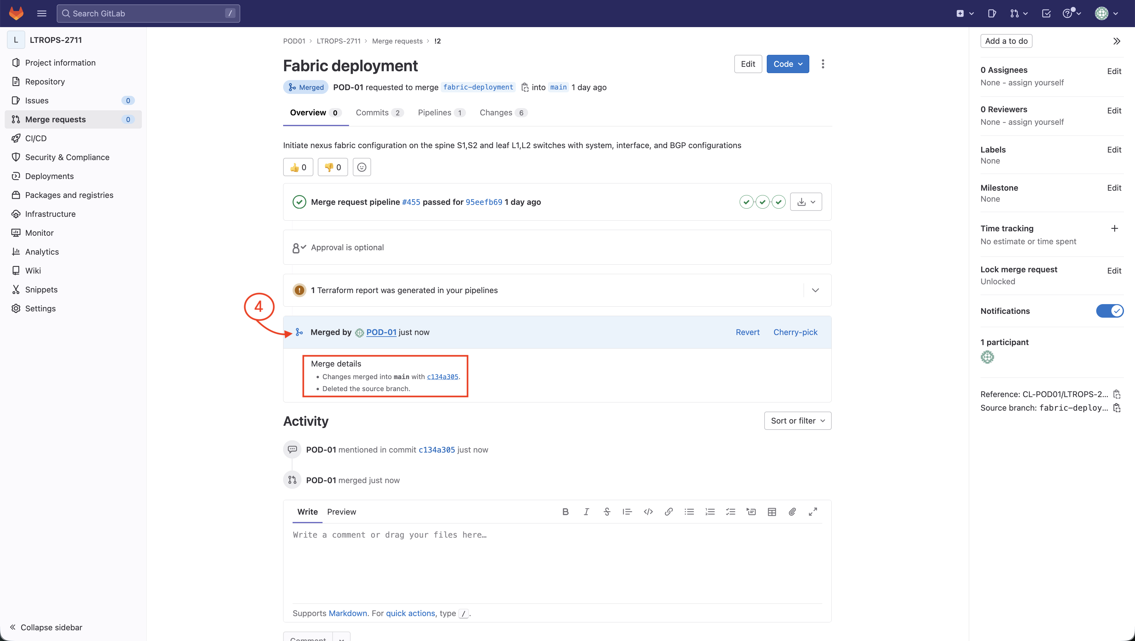Collapse right sidebar with double chevron
This screenshot has height=641, width=1135.
point(1116,41)
